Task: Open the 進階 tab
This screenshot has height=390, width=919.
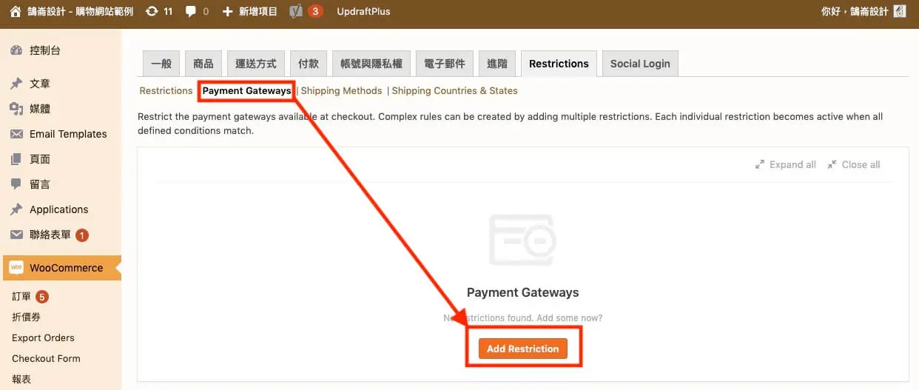Action: click(x=497, y=64)
